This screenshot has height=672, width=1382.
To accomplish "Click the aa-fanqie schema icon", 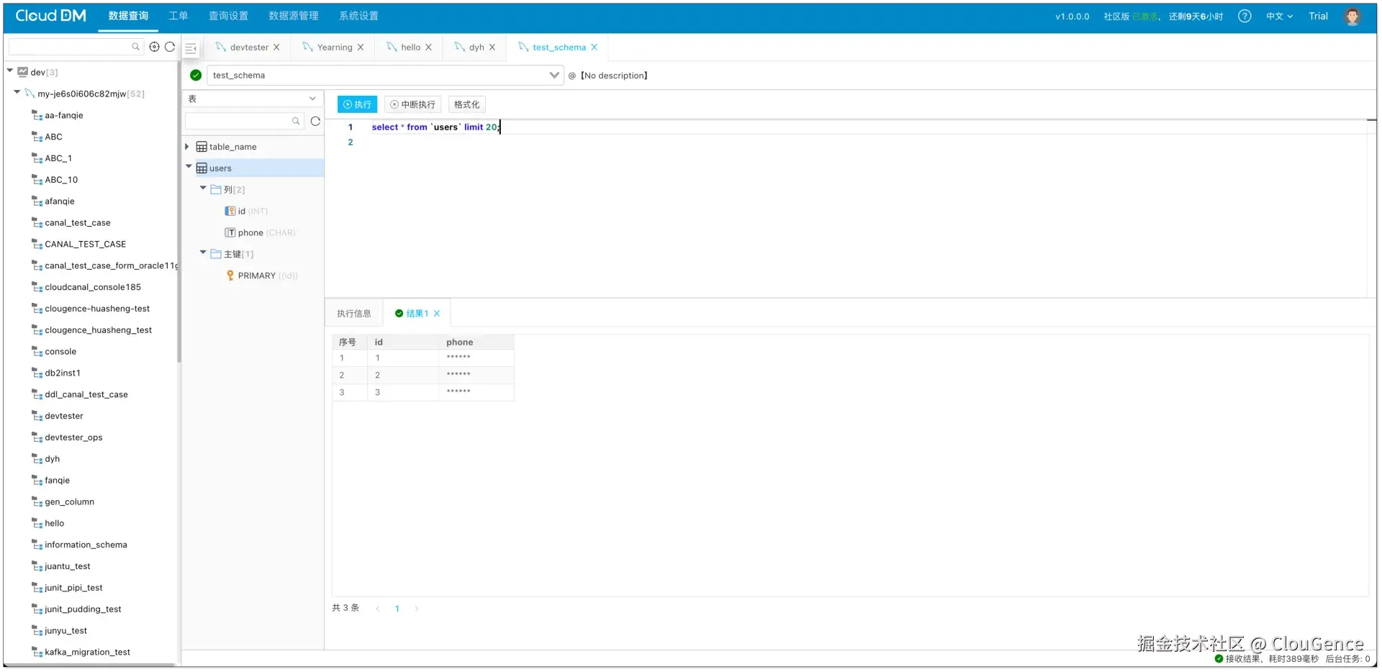I will click(x=37, y=115).
